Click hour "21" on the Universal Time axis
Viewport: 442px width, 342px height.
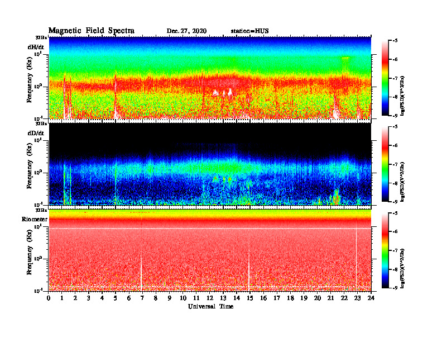click(330, 298)
